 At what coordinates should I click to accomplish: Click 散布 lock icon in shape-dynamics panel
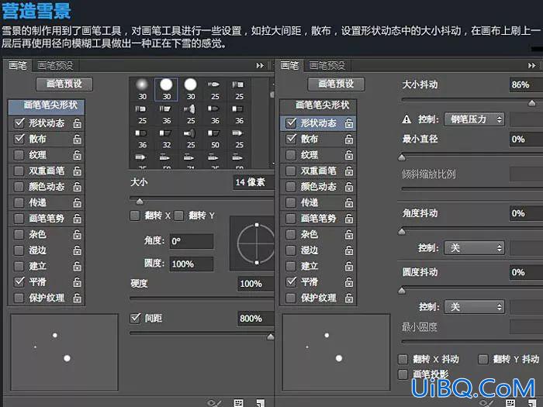coord(349,139)
